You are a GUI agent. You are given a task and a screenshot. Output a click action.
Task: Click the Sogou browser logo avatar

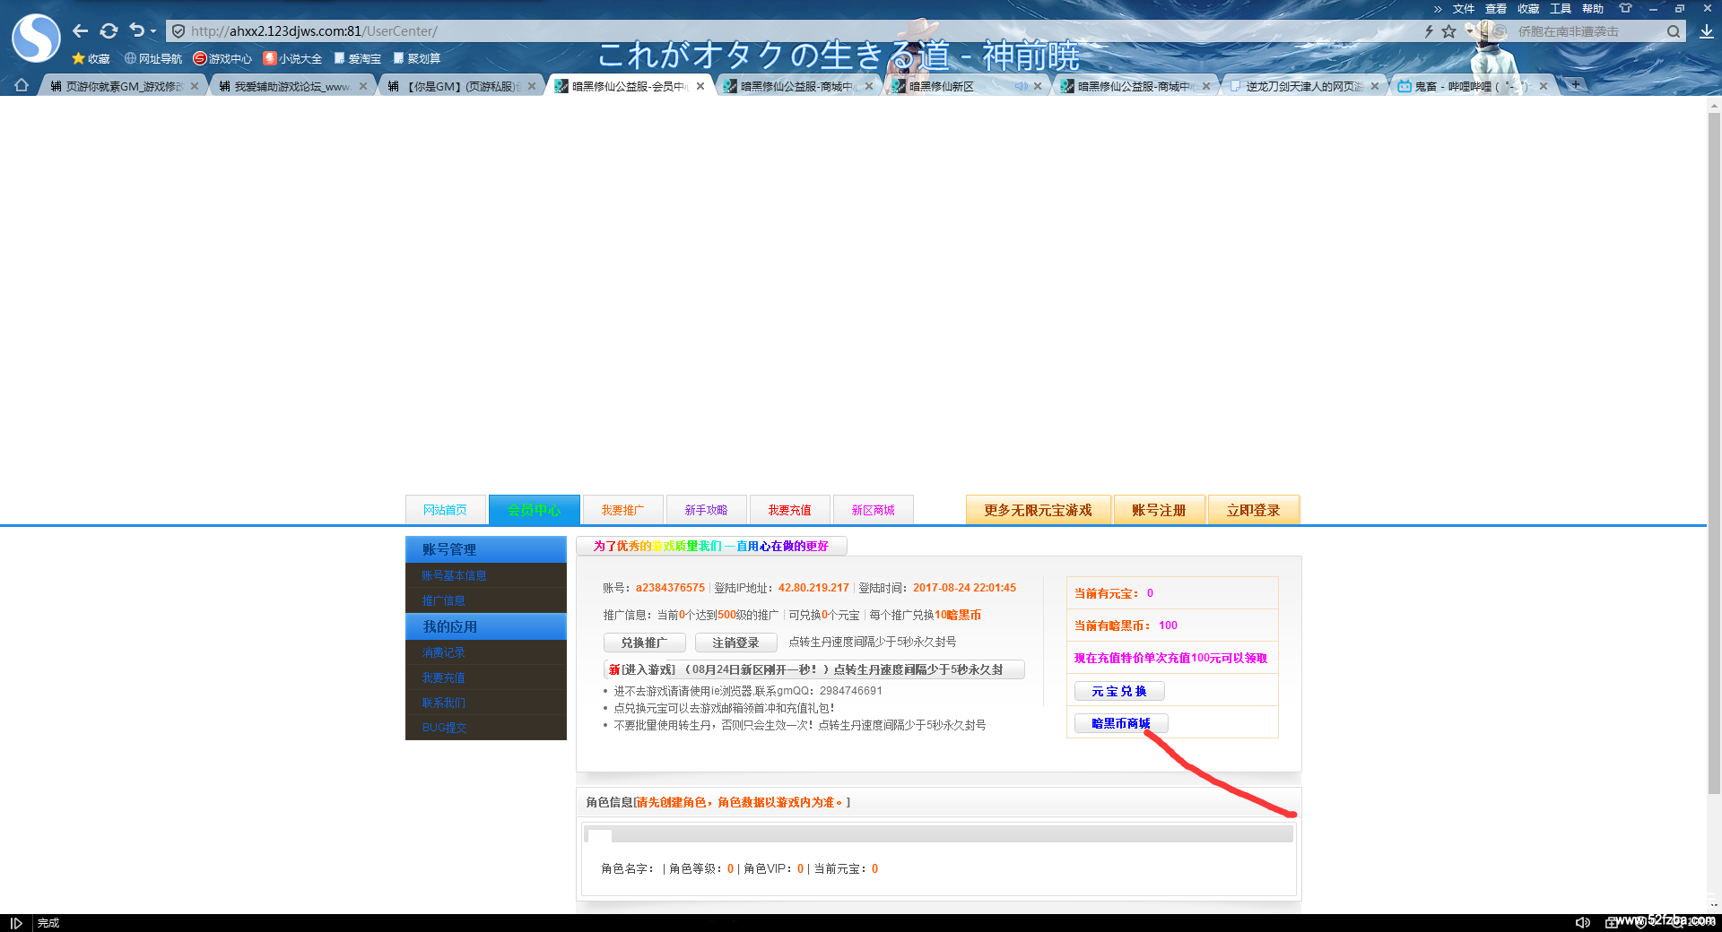tap(36, 38)
